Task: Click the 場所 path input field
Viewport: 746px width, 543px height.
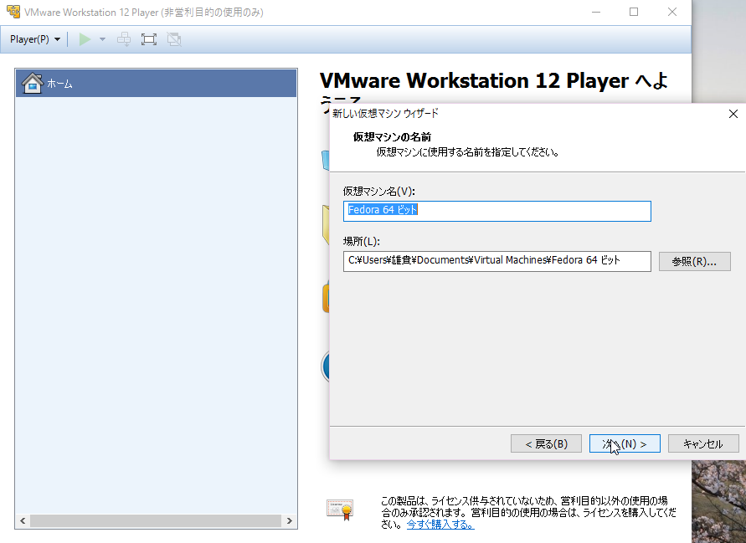Action: pos(496,261)
